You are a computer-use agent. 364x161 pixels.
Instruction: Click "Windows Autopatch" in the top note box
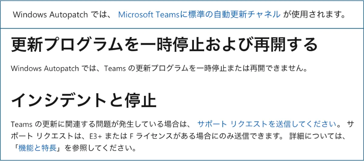(x=50, y=15)
